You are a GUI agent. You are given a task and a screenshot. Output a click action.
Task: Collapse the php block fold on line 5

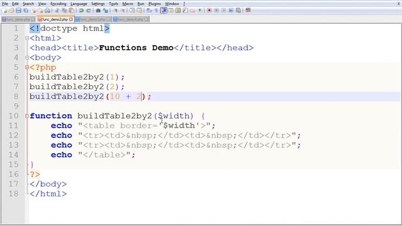(27, 67)
